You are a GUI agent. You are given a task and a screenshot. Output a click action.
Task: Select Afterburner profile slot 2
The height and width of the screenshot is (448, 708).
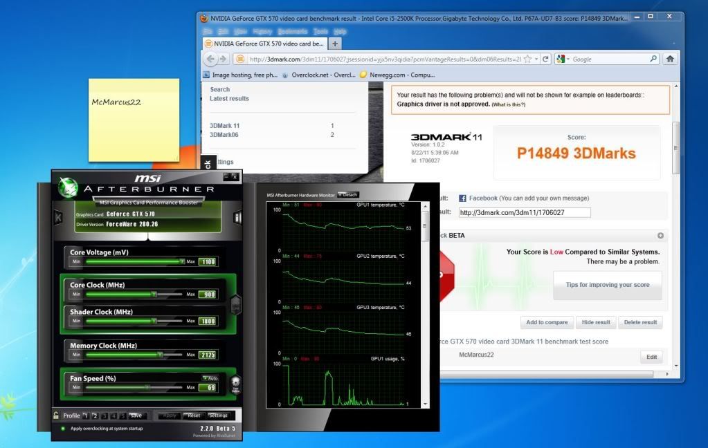tap(95, 416)
